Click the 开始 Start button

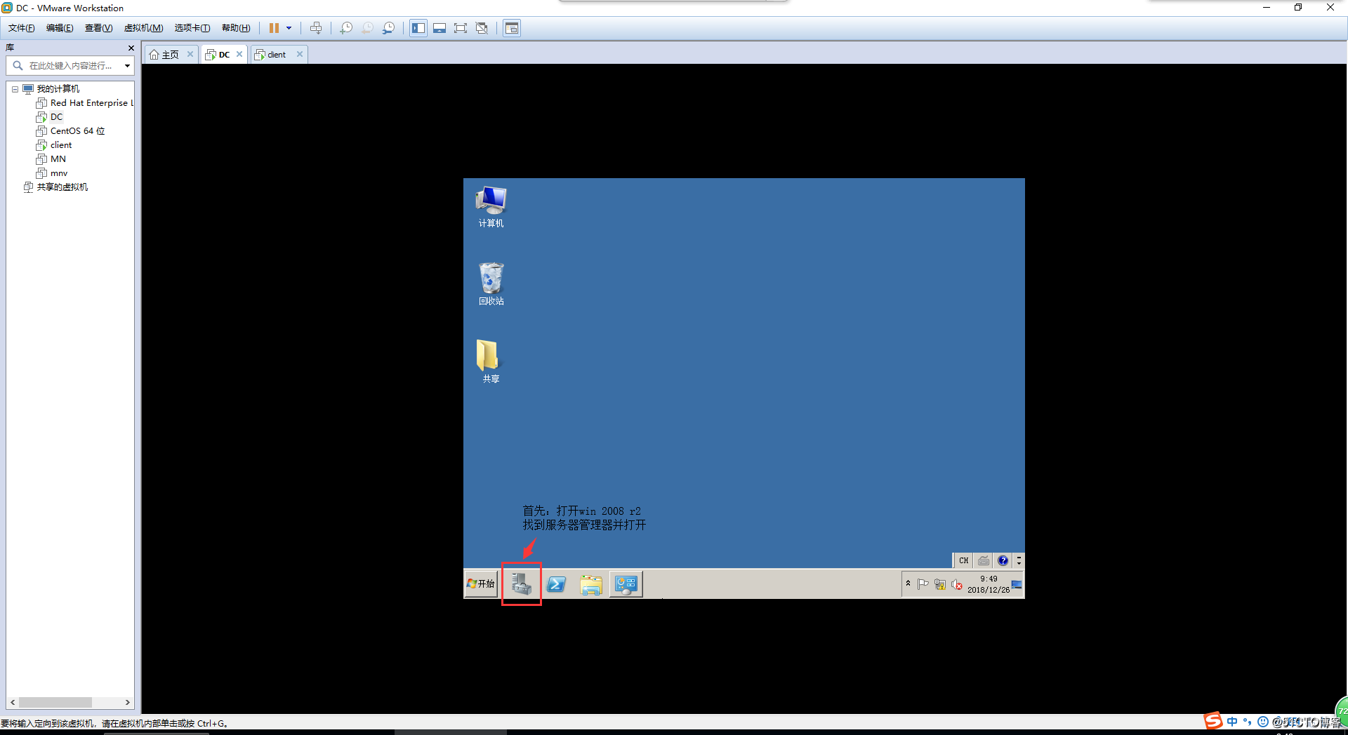pos(482,584)
